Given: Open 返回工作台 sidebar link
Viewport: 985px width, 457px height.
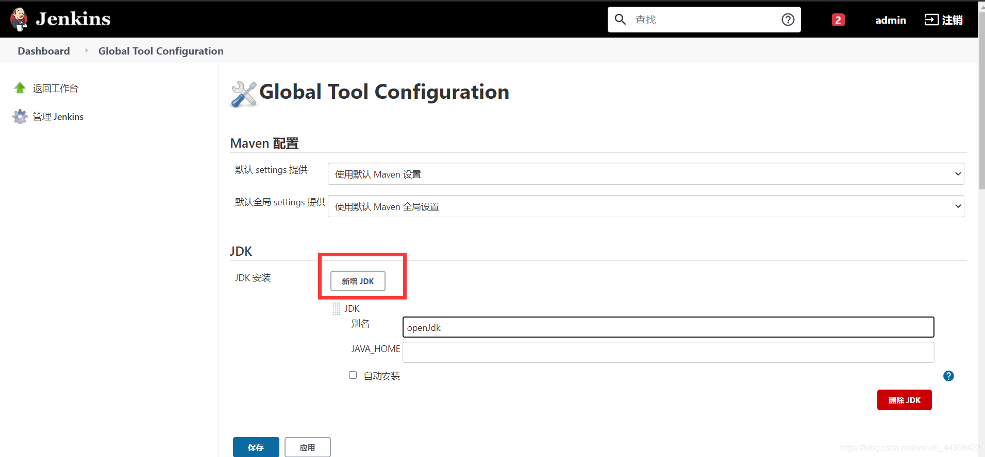Looking at the screenshot, I should pos(56,89).
